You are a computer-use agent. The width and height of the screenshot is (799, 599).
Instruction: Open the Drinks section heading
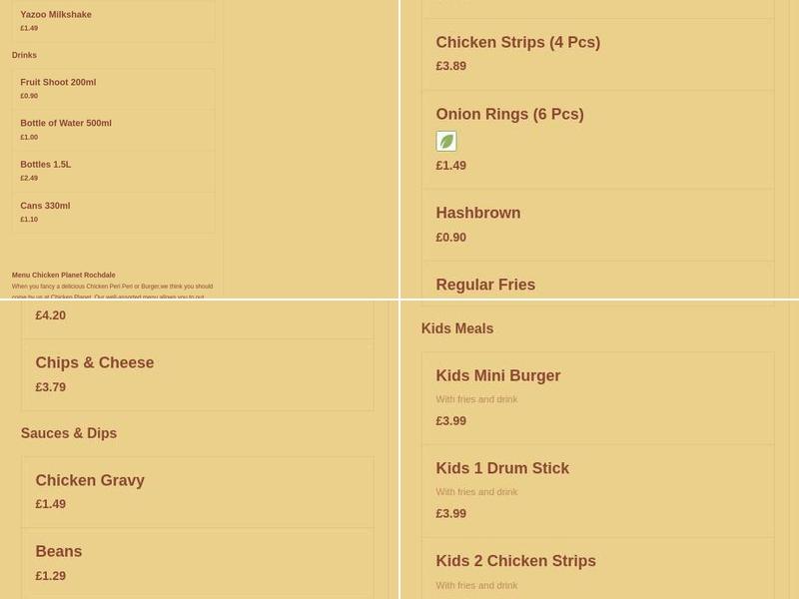pos(24,55)
